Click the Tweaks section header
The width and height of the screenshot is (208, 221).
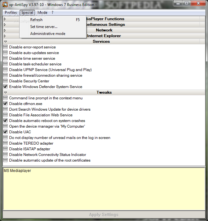point(104,92)
